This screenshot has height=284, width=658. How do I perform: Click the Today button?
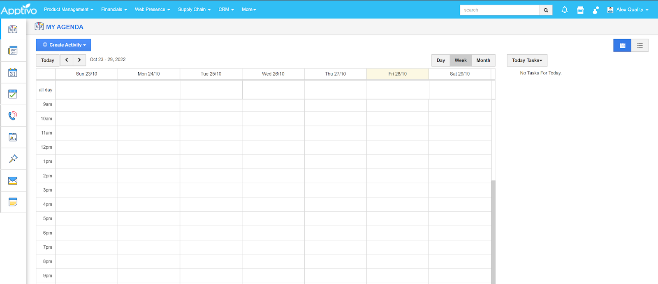[48, 60]
